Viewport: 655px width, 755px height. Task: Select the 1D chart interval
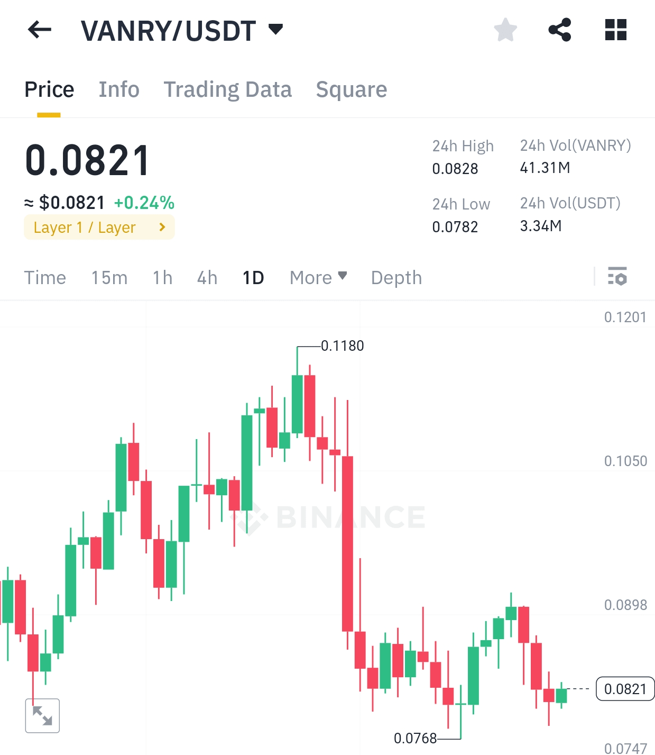point(253,277)
